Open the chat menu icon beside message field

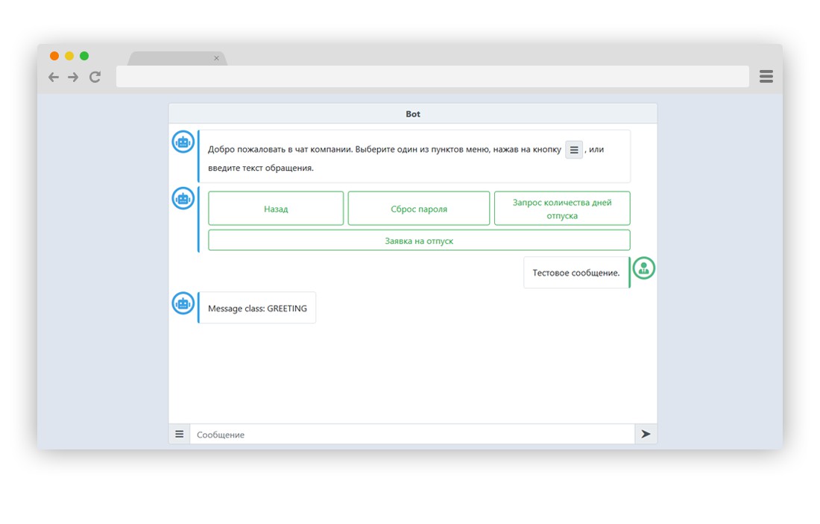180,434
